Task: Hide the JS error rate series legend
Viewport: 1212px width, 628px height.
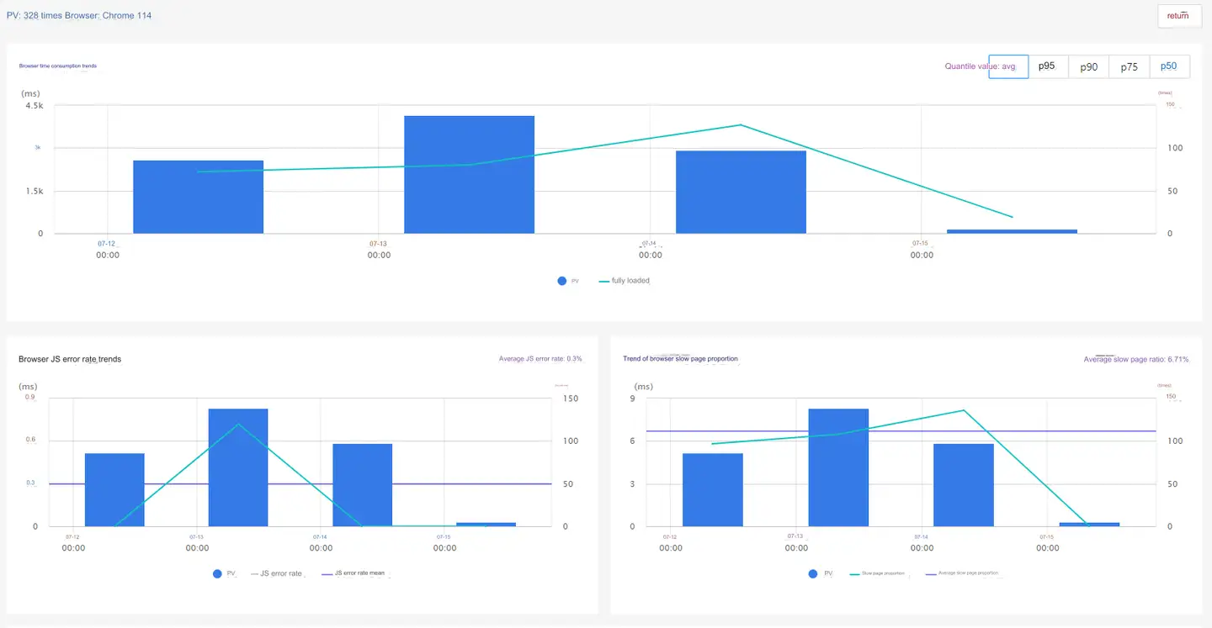Action: coord(277,573)
